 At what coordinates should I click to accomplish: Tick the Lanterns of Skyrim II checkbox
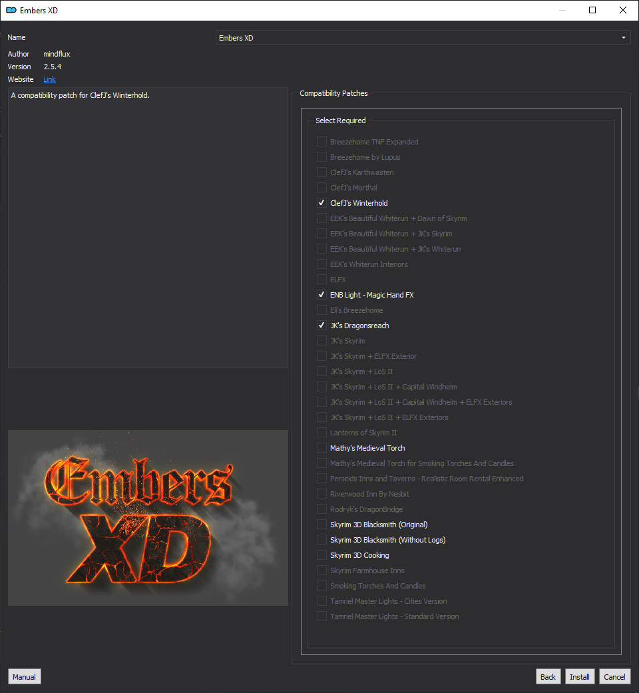coord(321,433)
